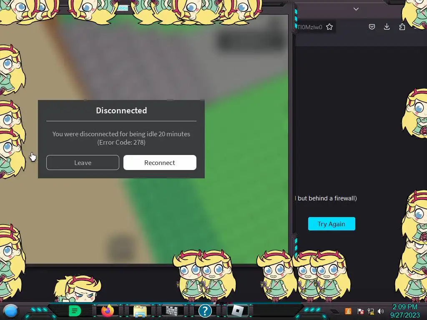
Task: Open the Firefox extensions puzzle icon
Action: pos(402,27)
